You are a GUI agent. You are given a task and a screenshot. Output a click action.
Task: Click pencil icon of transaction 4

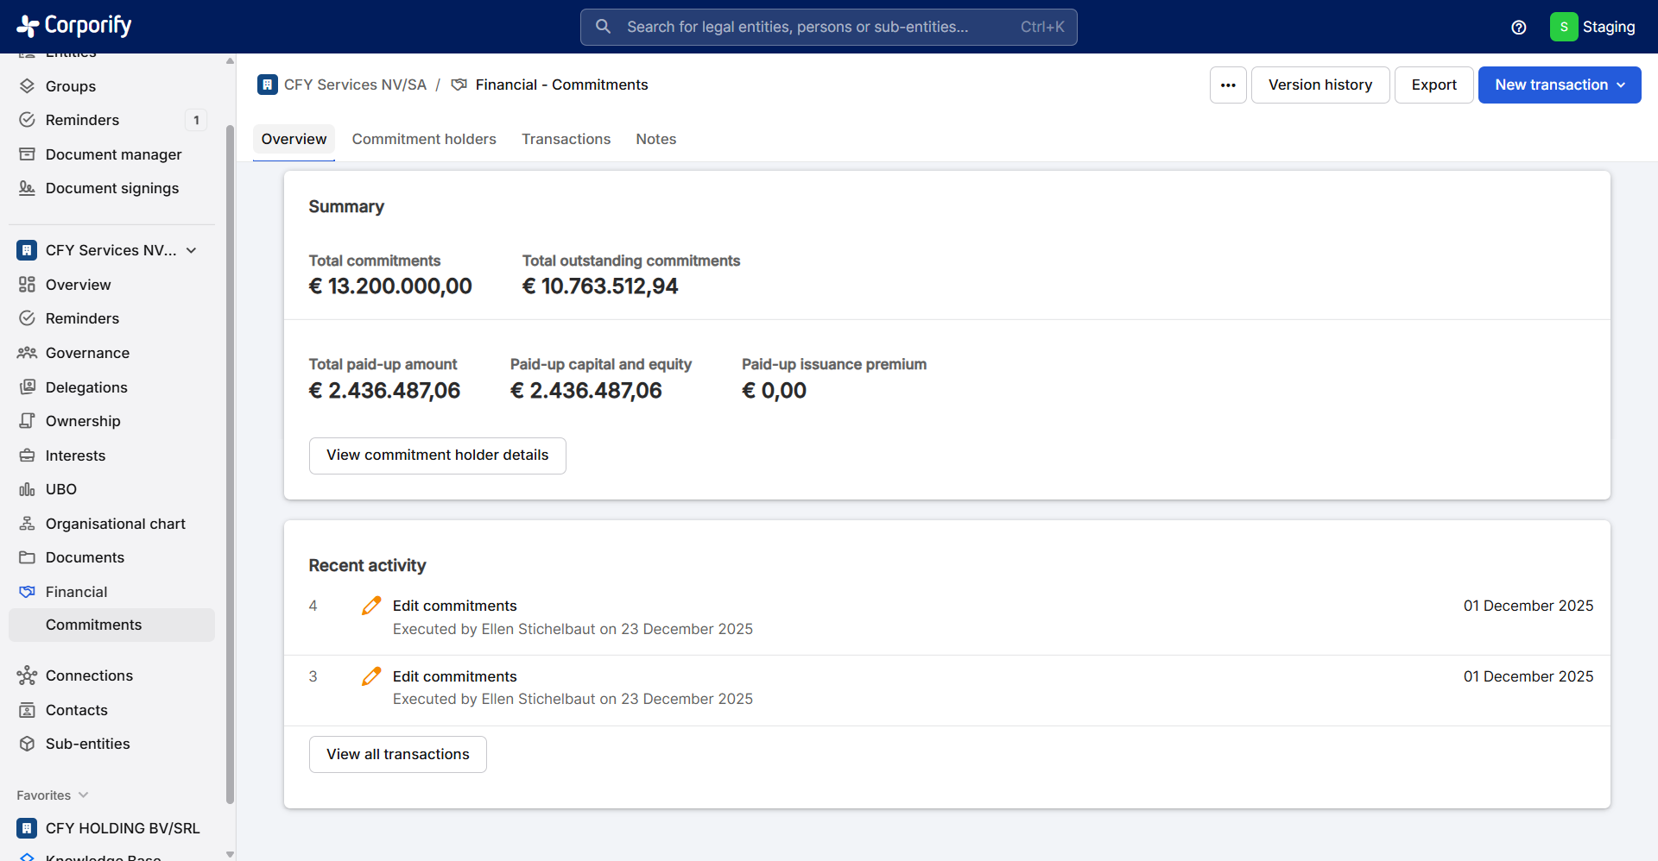(371, 606)
